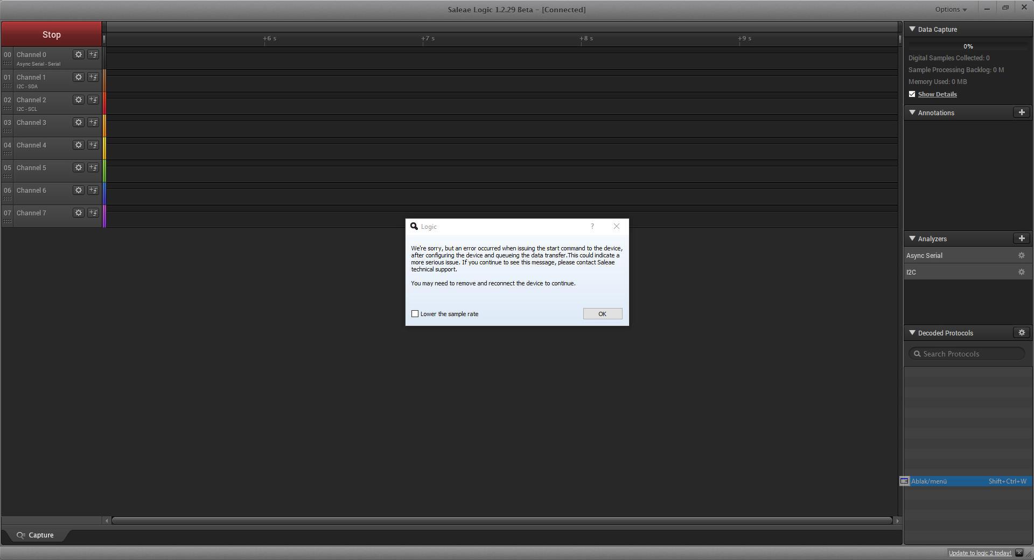1034x560 pixels.
Task: Open Channel 6 settings gear
Action: pyautogui.click(x=79, y=190)
